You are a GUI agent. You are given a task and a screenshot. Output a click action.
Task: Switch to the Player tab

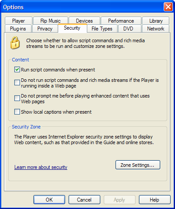(19, 21)
